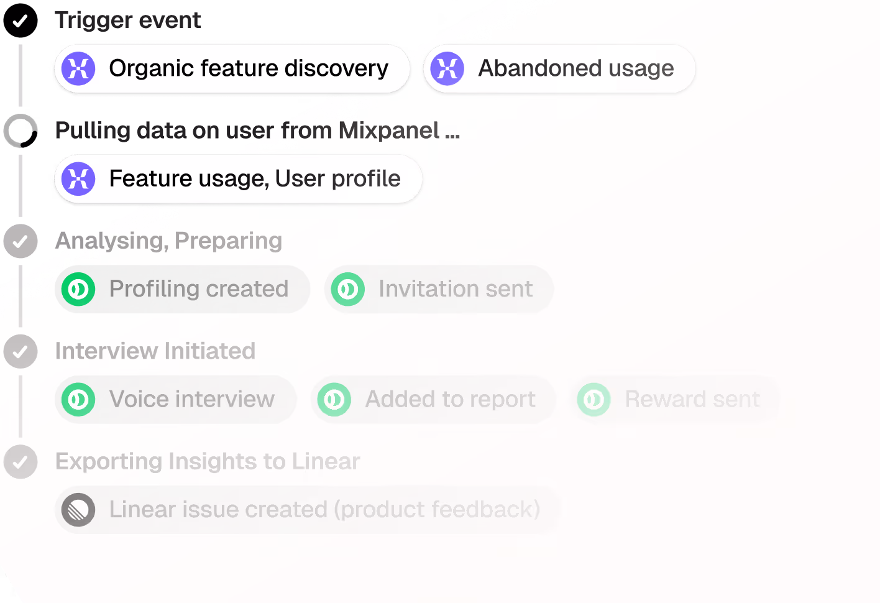This screenshot has width=880, height=603.
Task: Select the icon on the Voice interview pill
Action: tap(78, 400)
